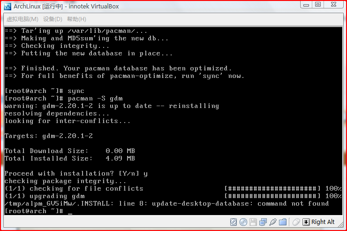Click the '[root@arch ~]# sync' line
The height and width of the screenshot is (231, 347).
click(x=44, y=91)
